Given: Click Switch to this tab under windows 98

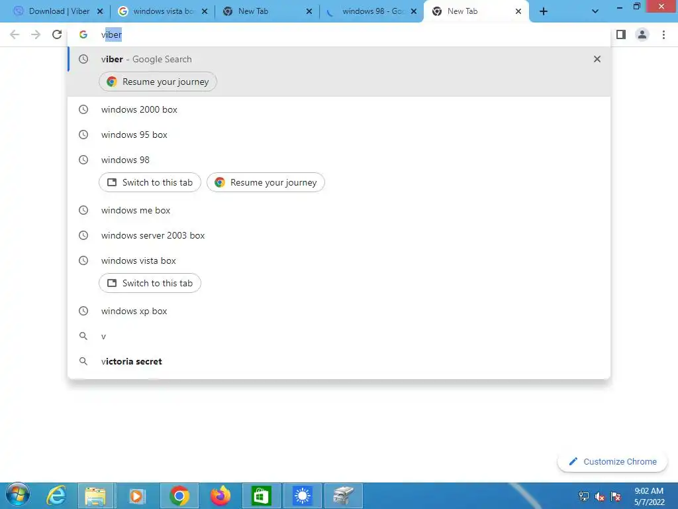Looking at the screenshot, I should coord(150,183).
